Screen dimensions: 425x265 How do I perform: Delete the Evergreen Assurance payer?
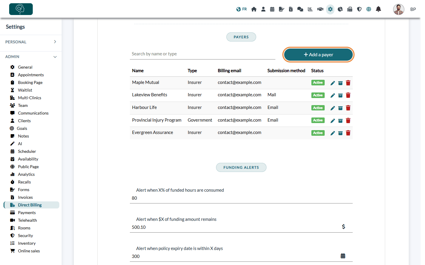348,133
